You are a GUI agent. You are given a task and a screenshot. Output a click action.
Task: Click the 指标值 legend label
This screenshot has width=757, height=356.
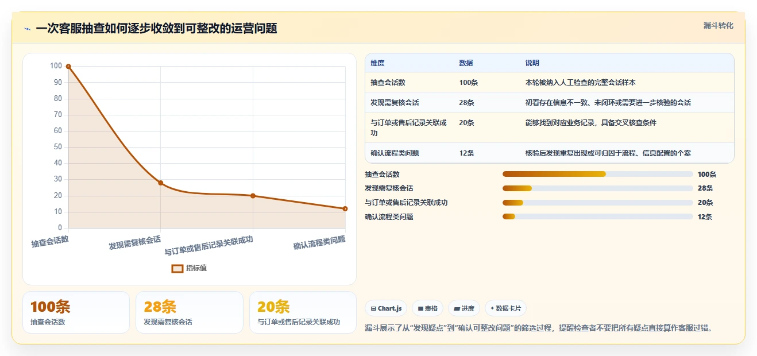[196, 268]
